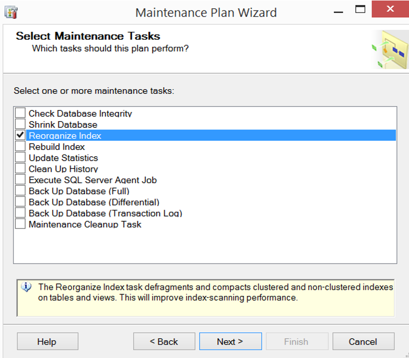Click the Maintenance Plan Wizard title bar icon
The width and height of the screenshot is (409, 358).
(x=11, y=13)
